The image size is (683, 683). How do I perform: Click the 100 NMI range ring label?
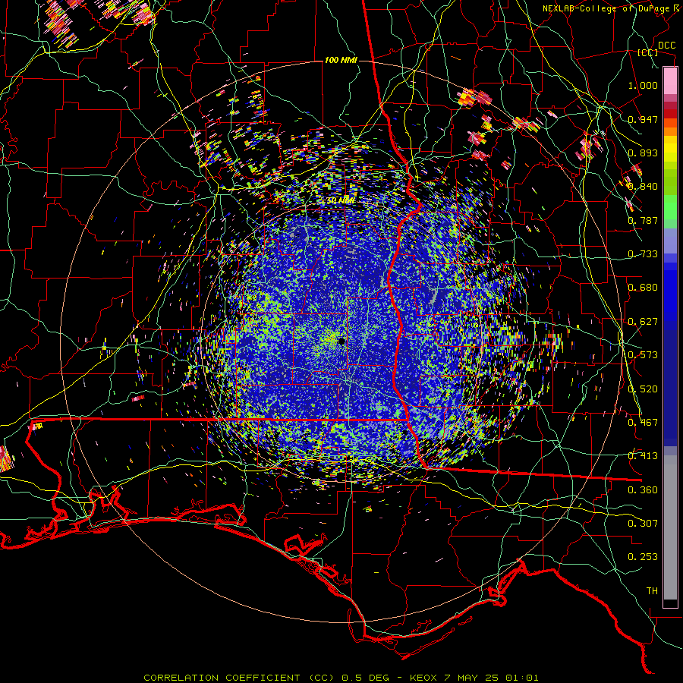(x=341, y=60)
